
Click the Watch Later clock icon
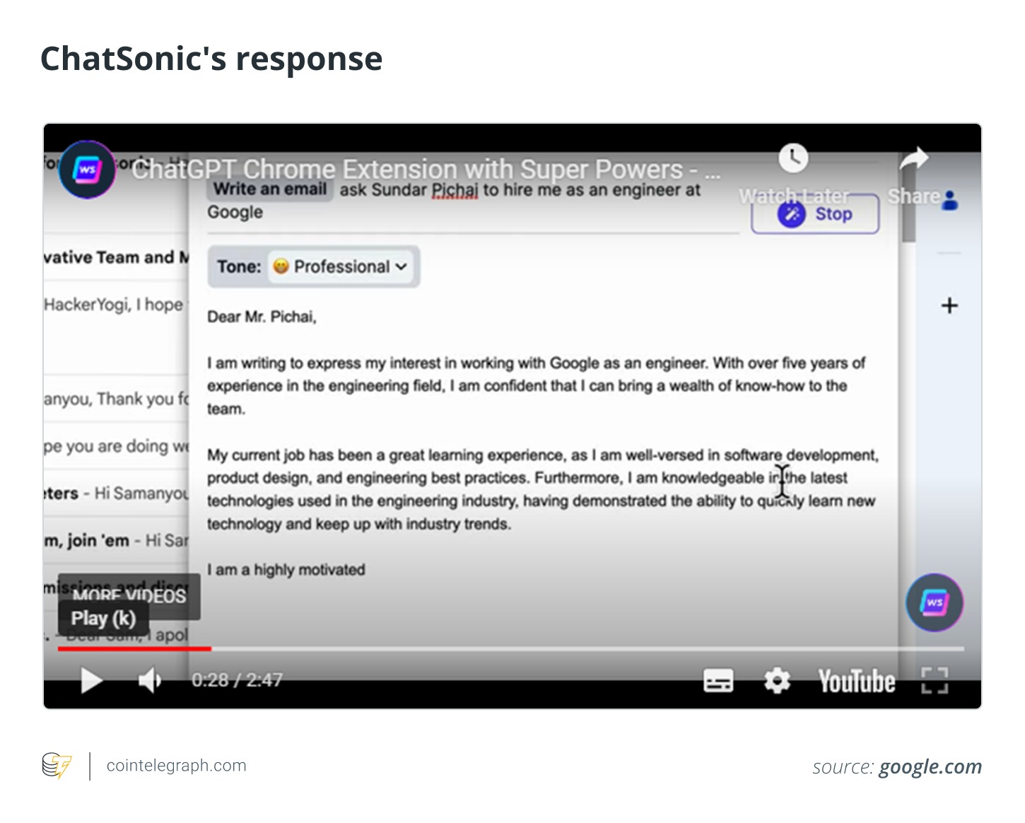click(x=793, y=158)
